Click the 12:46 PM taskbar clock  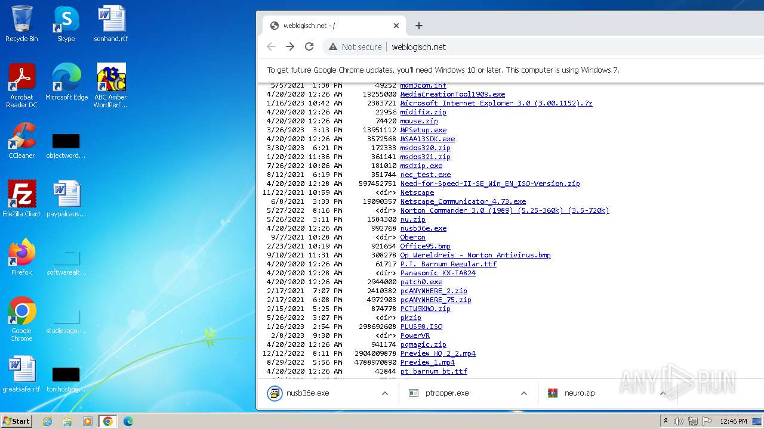click(x=734, y=421)
